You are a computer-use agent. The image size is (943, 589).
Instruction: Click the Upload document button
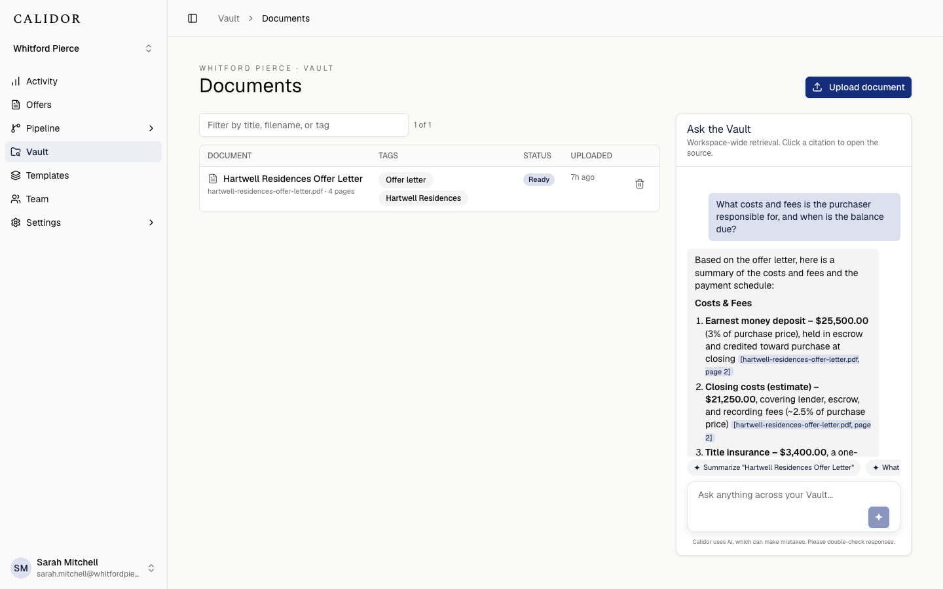(858, 87)
